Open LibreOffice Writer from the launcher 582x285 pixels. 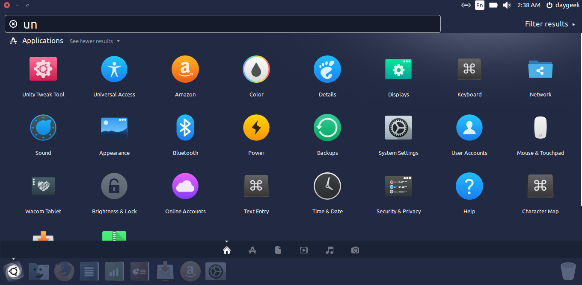tap(89, 271)
